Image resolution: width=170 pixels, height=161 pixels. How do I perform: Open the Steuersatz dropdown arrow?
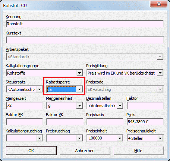(x=39, y=89)
